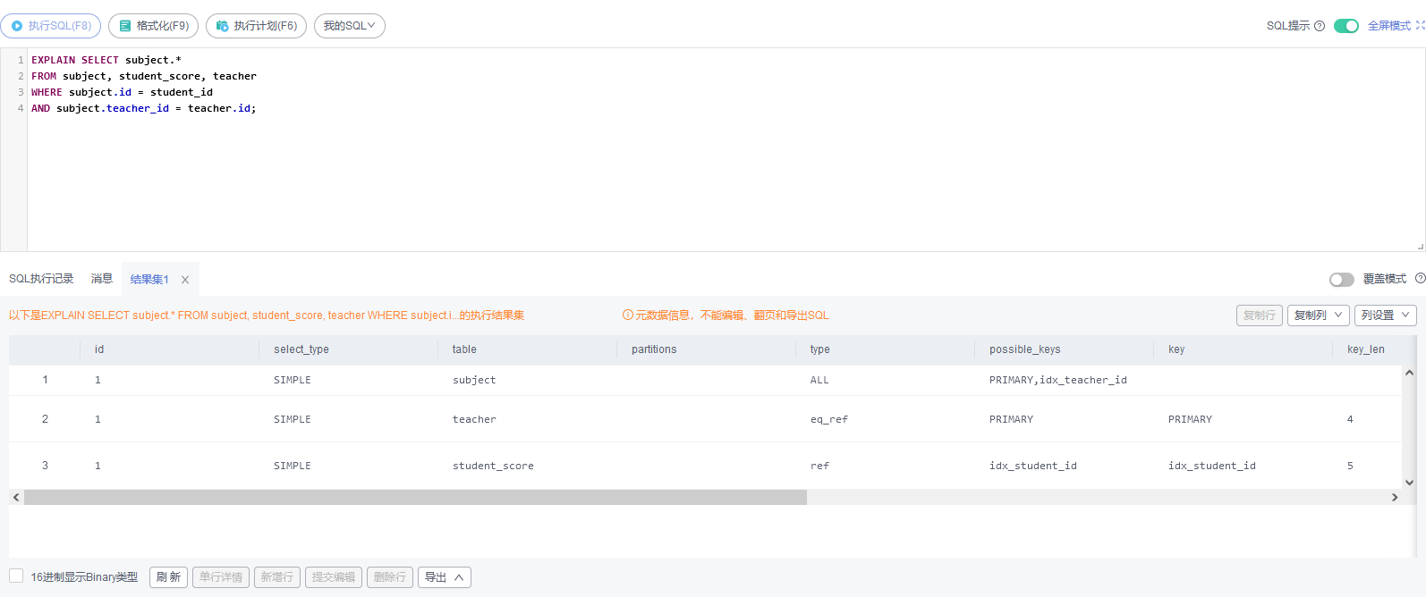Enter 全屏模式 fullscreen mode
The height and width of the screenshot is (597, 1426).
point(1396,26)
